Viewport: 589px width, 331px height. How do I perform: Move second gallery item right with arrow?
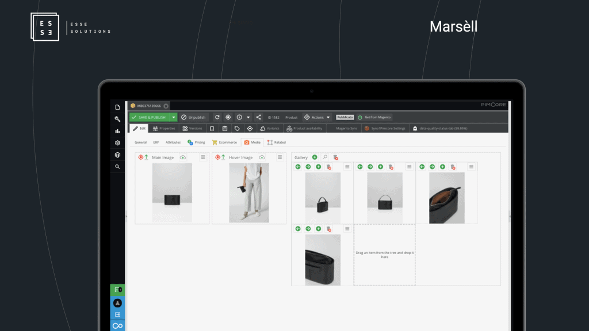[x=370, y=167]
